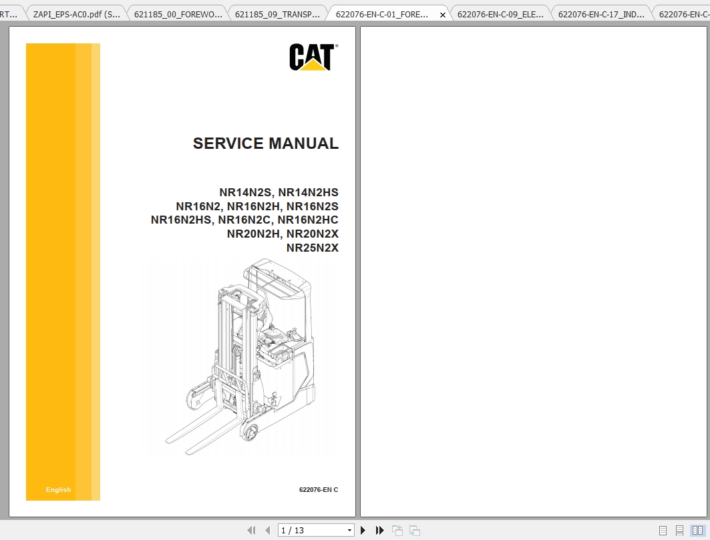Screen dimensions: 710x540
Task: Jump to the first page of the document
Action: (x=252, y=529)
